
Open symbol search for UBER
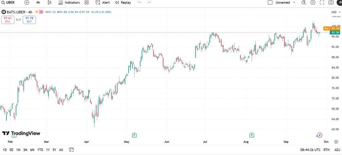pyautogui.click(x=8, y=3)
